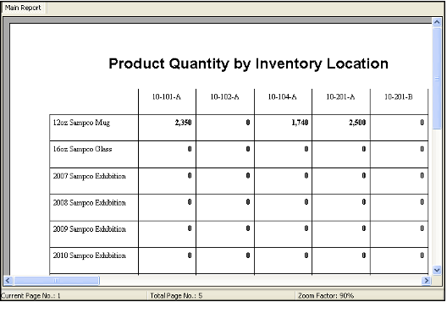Click 16oz Sampco Glass value under 10-101-A
Viewport: 447px width, 313px height.
[x=190, y=149]
